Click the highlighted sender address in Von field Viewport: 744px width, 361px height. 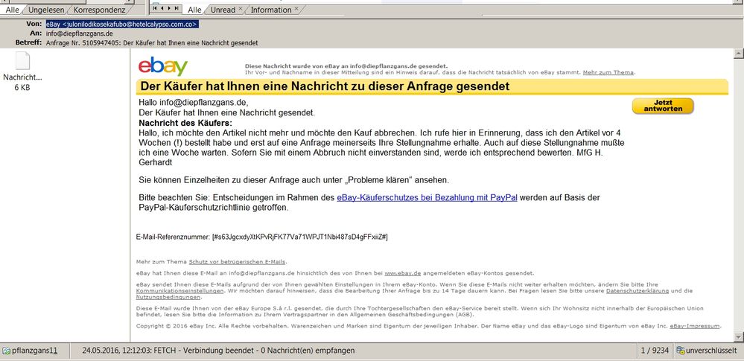(122, 25)
